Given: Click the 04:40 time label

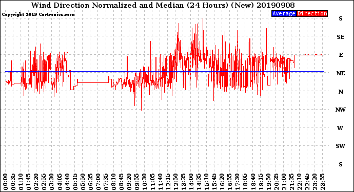Looking at the screenshot, I should [67, 182].
